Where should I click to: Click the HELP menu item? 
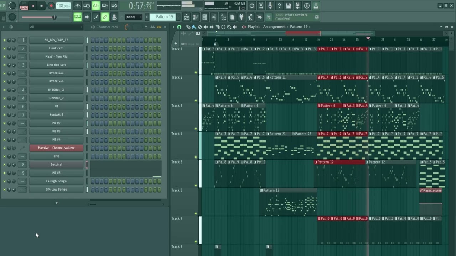[2, 6]
